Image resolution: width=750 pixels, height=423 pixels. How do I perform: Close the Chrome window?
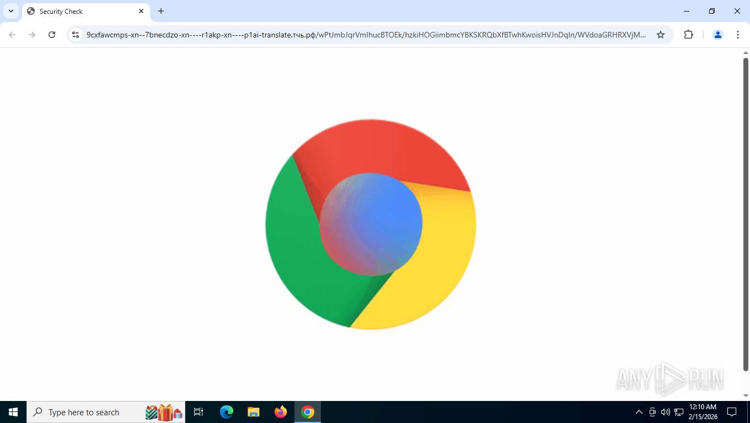pos(737,11)
